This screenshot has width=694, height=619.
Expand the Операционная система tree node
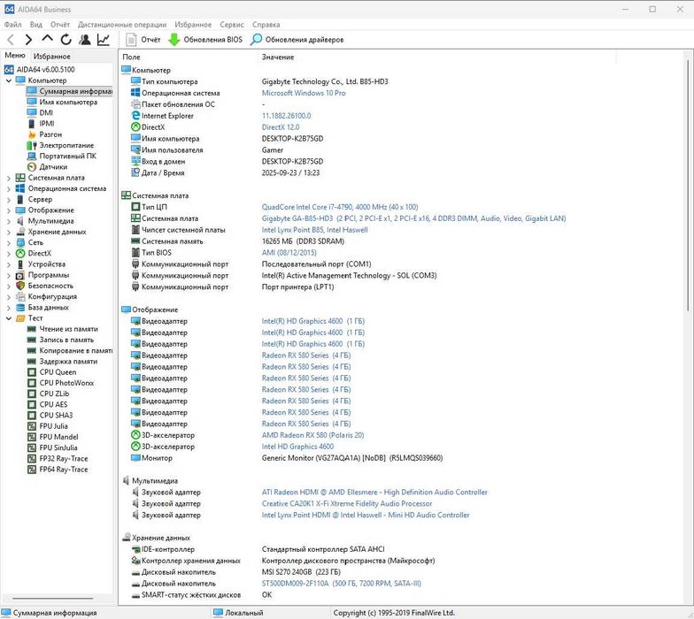click(9, 189)
